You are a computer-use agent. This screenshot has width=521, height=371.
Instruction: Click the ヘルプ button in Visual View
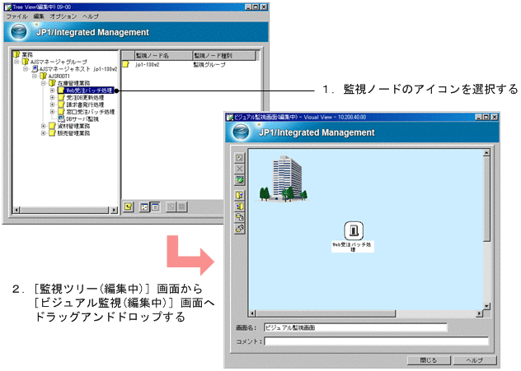click(475, 360)
